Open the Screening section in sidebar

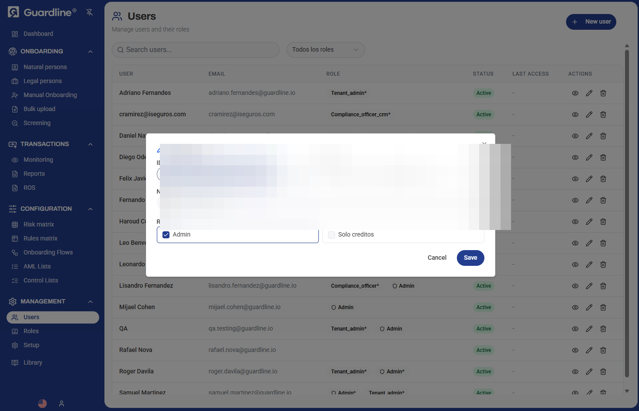pyautogui.click(x=37, y=123)
